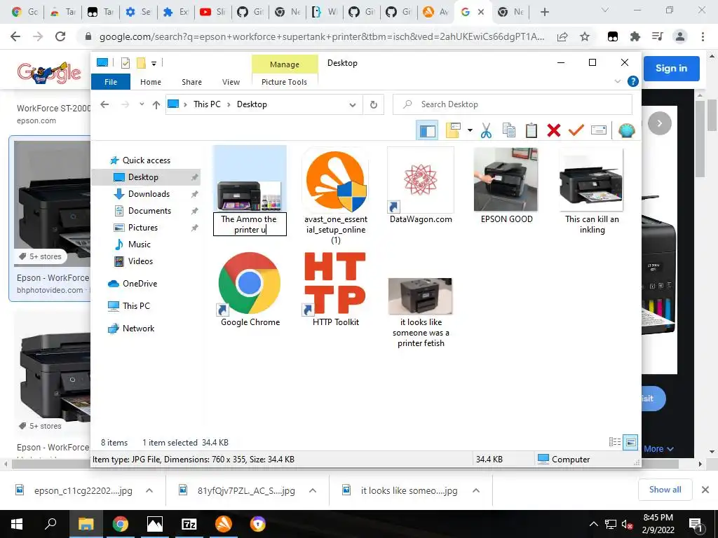Select Quick access in navigation pane
The width and height of the screenshot is (718, 538).
pyautogui.click(x=146, y=160)
